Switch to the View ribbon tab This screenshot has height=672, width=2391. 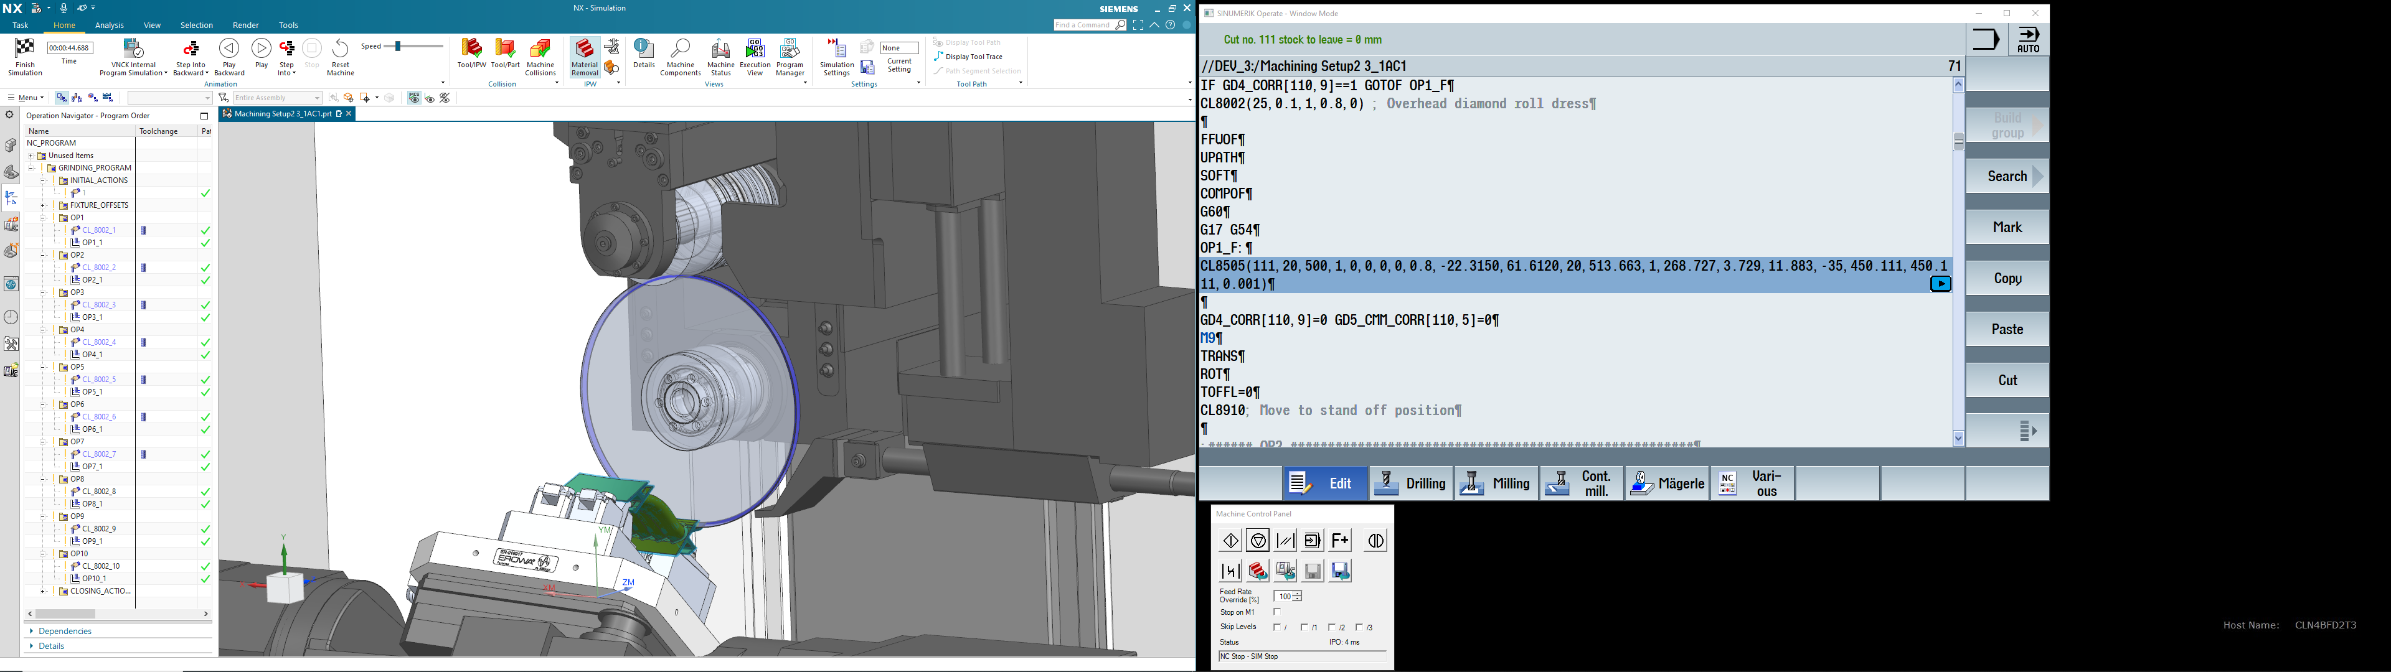[152, 25]
